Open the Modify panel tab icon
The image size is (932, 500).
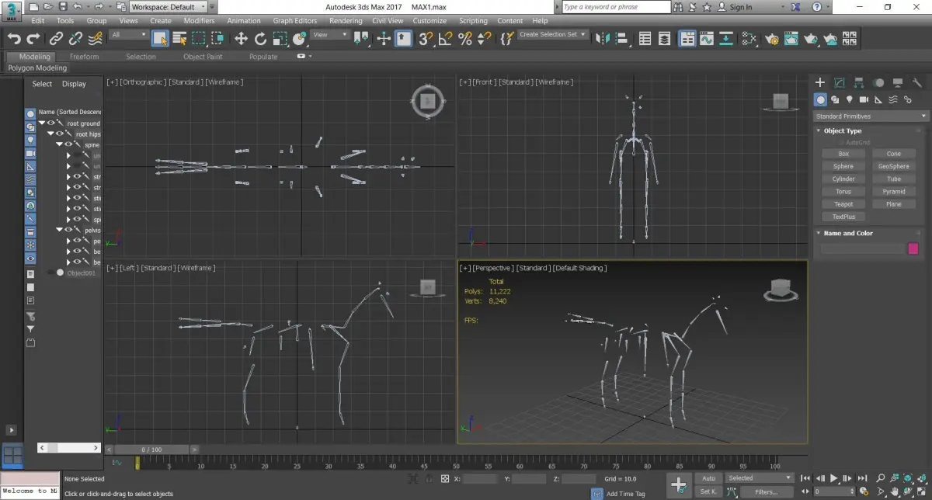(x=840, y=82)
